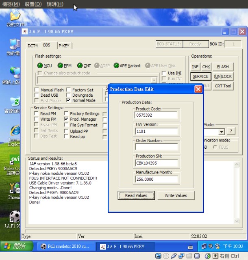The height and width of the screenshot is (260, 248).
Task: Open Nokia Ovi Suite desktop icon
Action: 15,160
